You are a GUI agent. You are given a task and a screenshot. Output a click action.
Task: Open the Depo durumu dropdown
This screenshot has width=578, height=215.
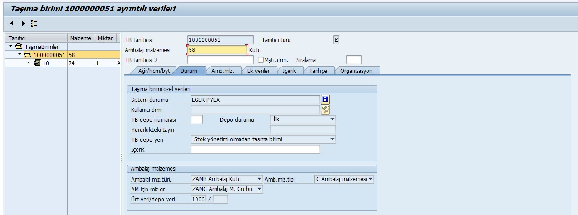pyautogui.click(x=333, y=119)
